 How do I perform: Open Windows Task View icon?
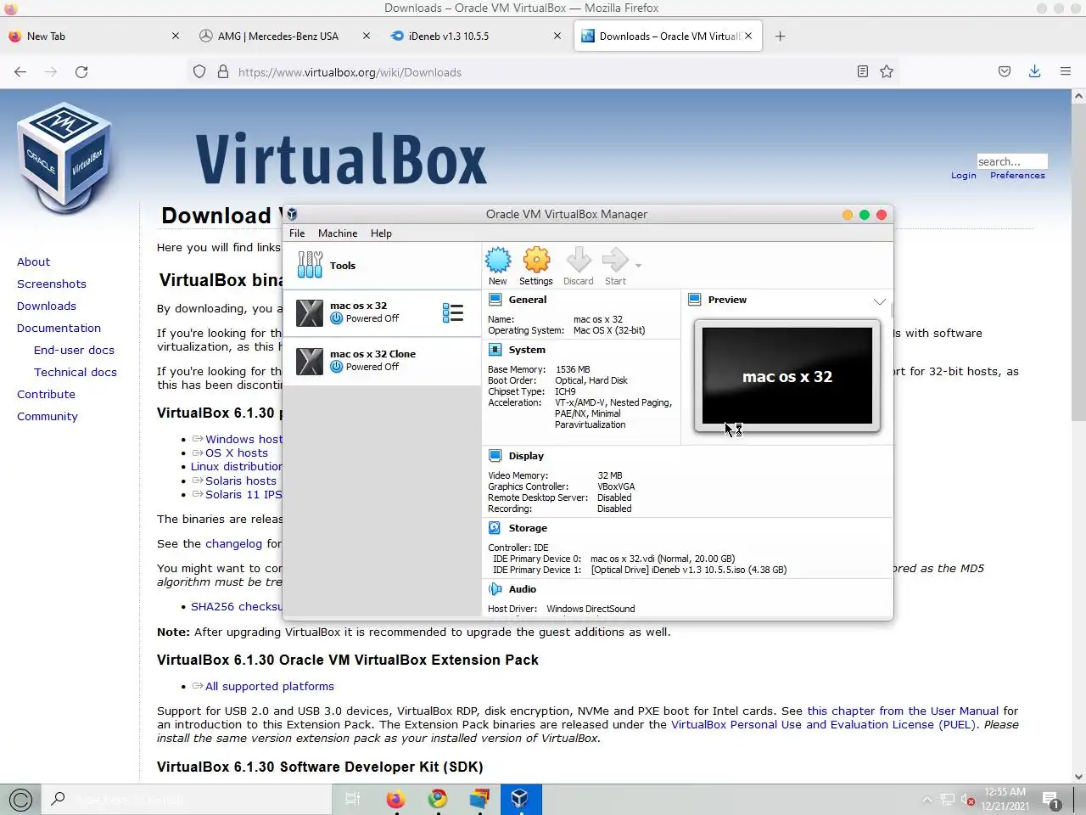(354, 799)
